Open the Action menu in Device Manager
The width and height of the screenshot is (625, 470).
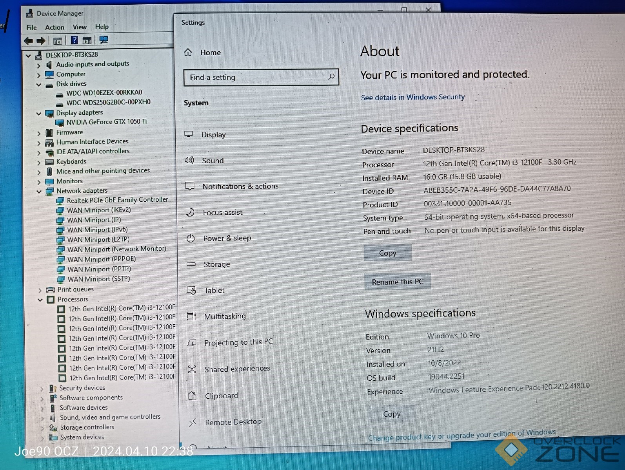point(55,27)
